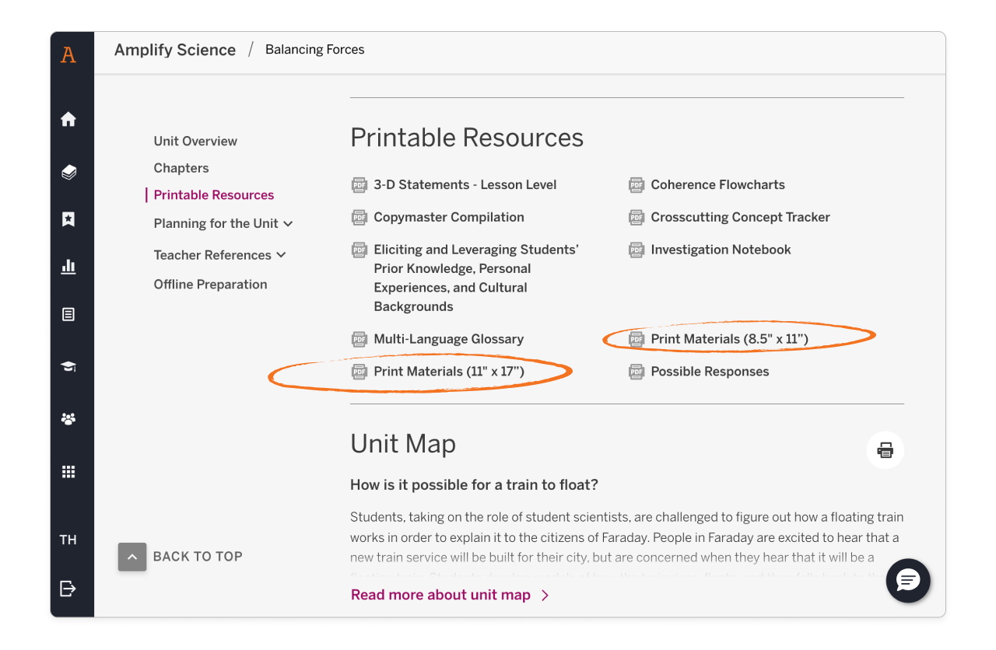Open Print Materials (11" x 17") PDF

[448, 372]
